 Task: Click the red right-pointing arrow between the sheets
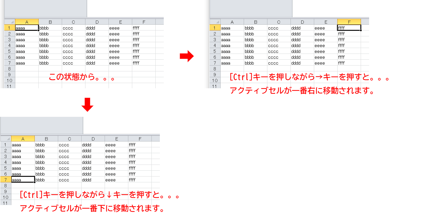click(187, 56)
